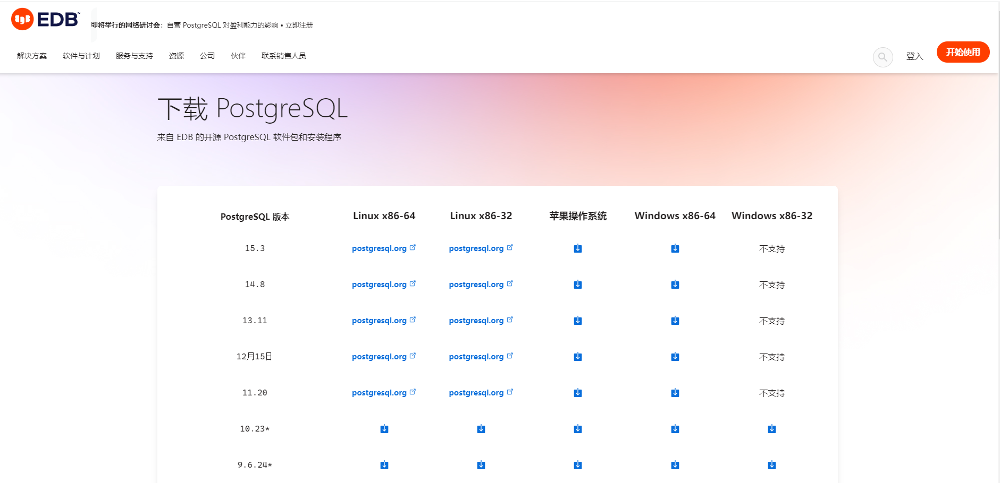Open postgresql.org link for 13.11 Linux x86-64
This screenshot has width=1000, height=483.
tap(384, 321)
